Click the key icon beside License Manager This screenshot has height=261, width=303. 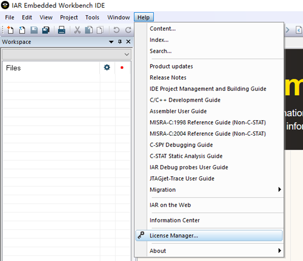click(141, 235)
